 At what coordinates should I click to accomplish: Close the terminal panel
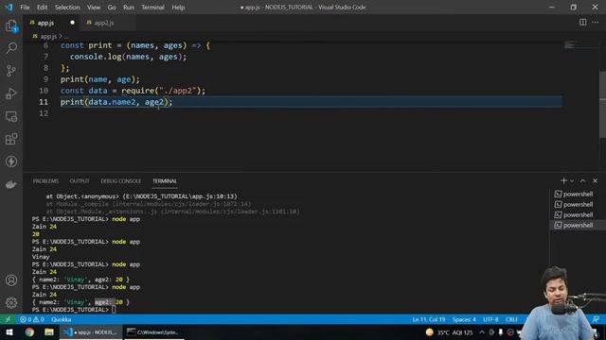point(596,180)
